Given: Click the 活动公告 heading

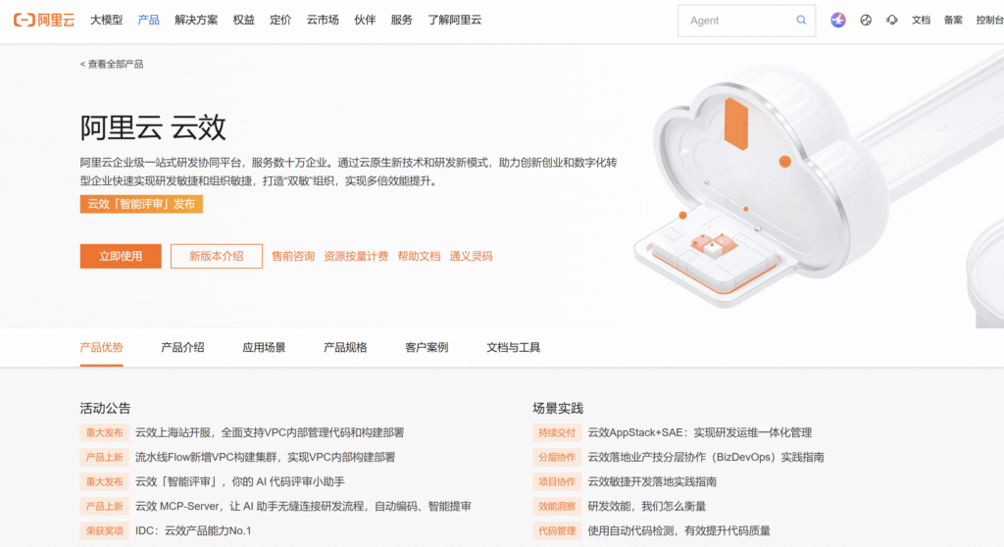Looking at the screenshot, I should pyautogui.click(x=105, y=408).
